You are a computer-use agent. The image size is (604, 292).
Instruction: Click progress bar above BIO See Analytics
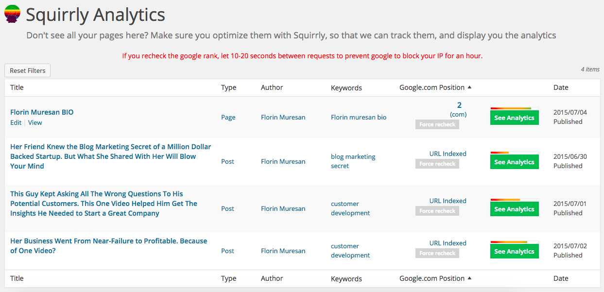point(515,108)
